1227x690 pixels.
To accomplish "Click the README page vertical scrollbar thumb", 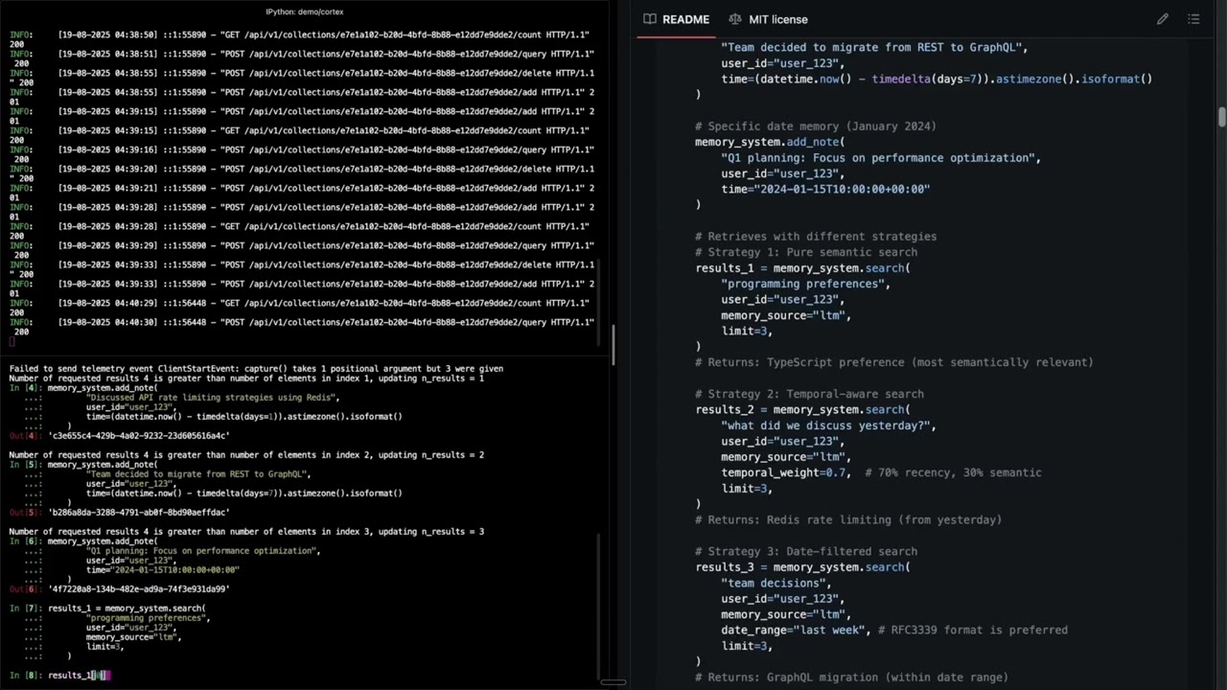I will point(1221,117).
